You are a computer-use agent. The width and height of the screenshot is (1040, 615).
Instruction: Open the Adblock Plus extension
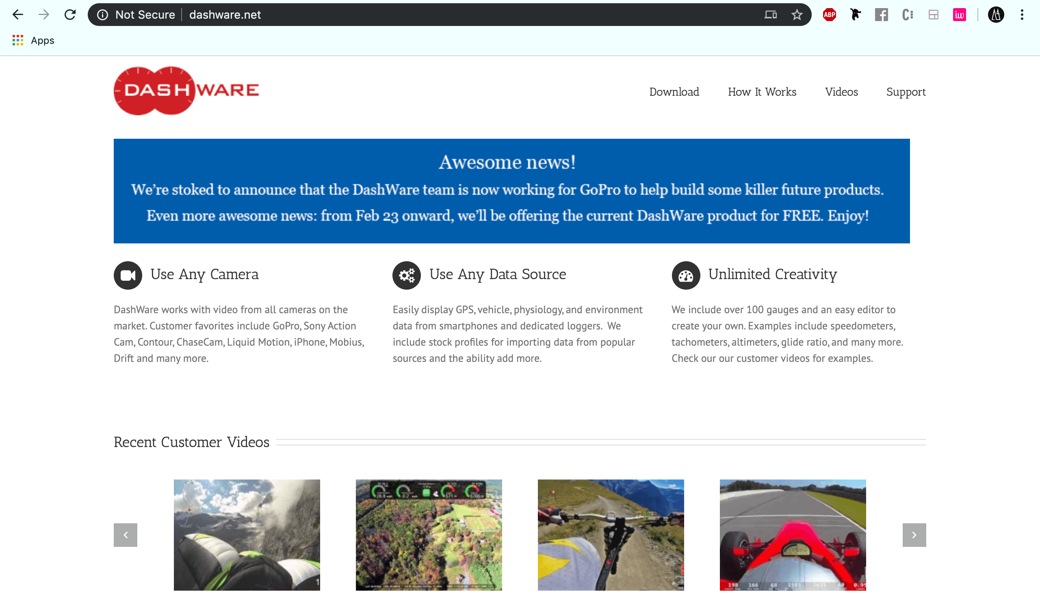click(829, 15)
